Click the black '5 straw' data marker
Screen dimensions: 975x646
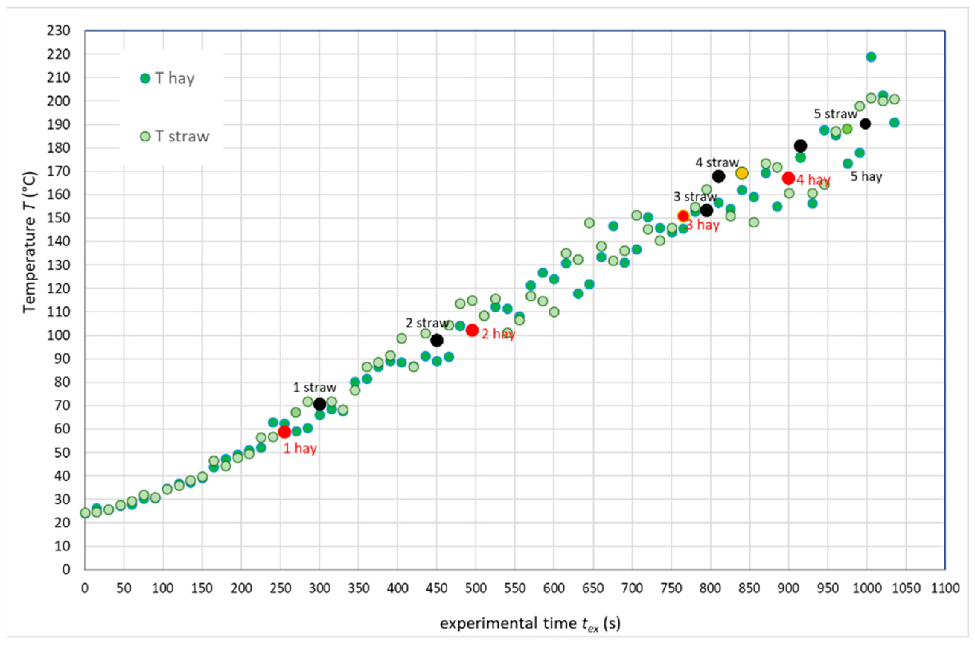(865, 124)
